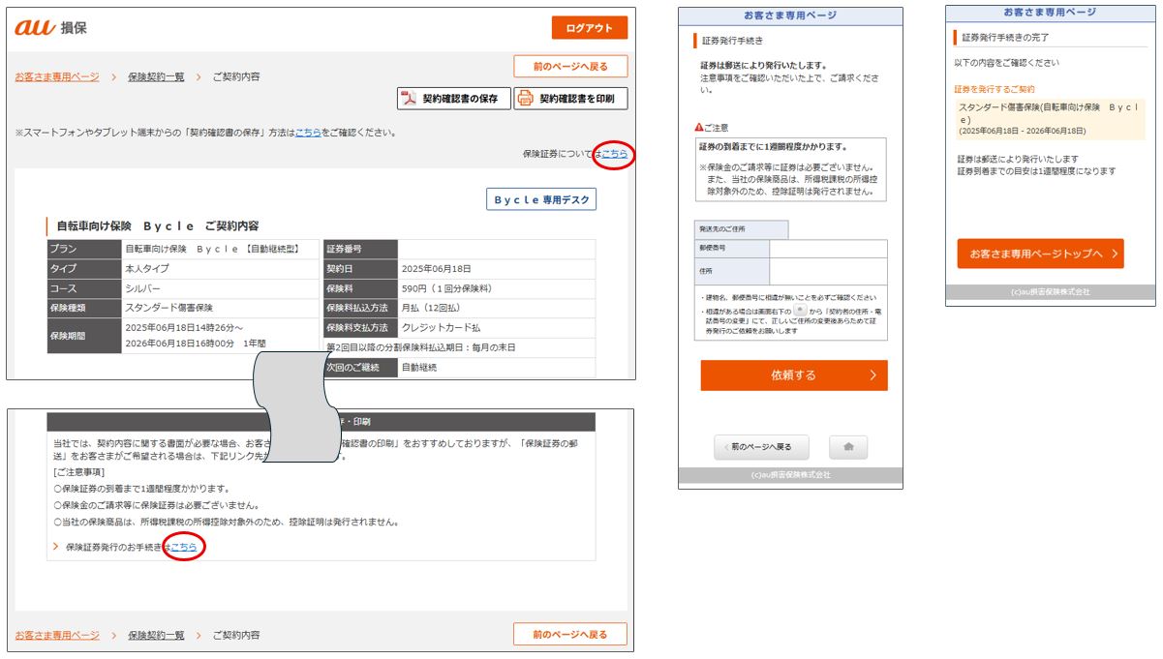
Task: Click the PDF icon for 契約確認書の保存
Action: pos(409,99)
